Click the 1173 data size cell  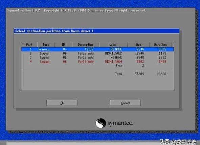pyautogui.click(x=162, y=53)
